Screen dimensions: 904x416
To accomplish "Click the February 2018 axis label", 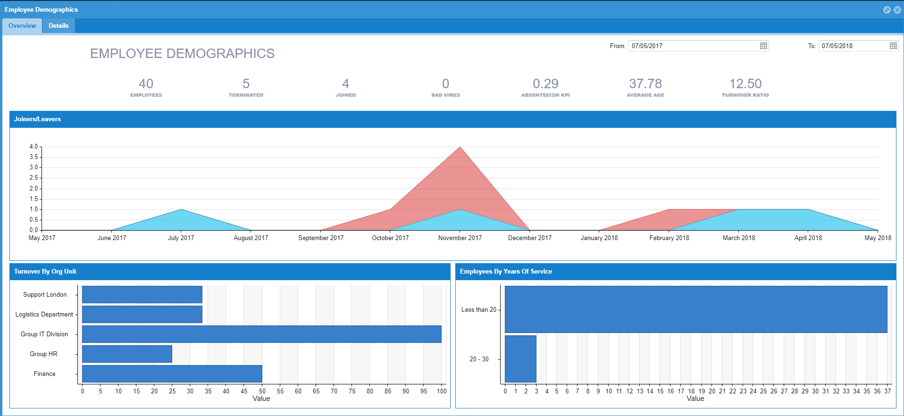I will (669, 238).
